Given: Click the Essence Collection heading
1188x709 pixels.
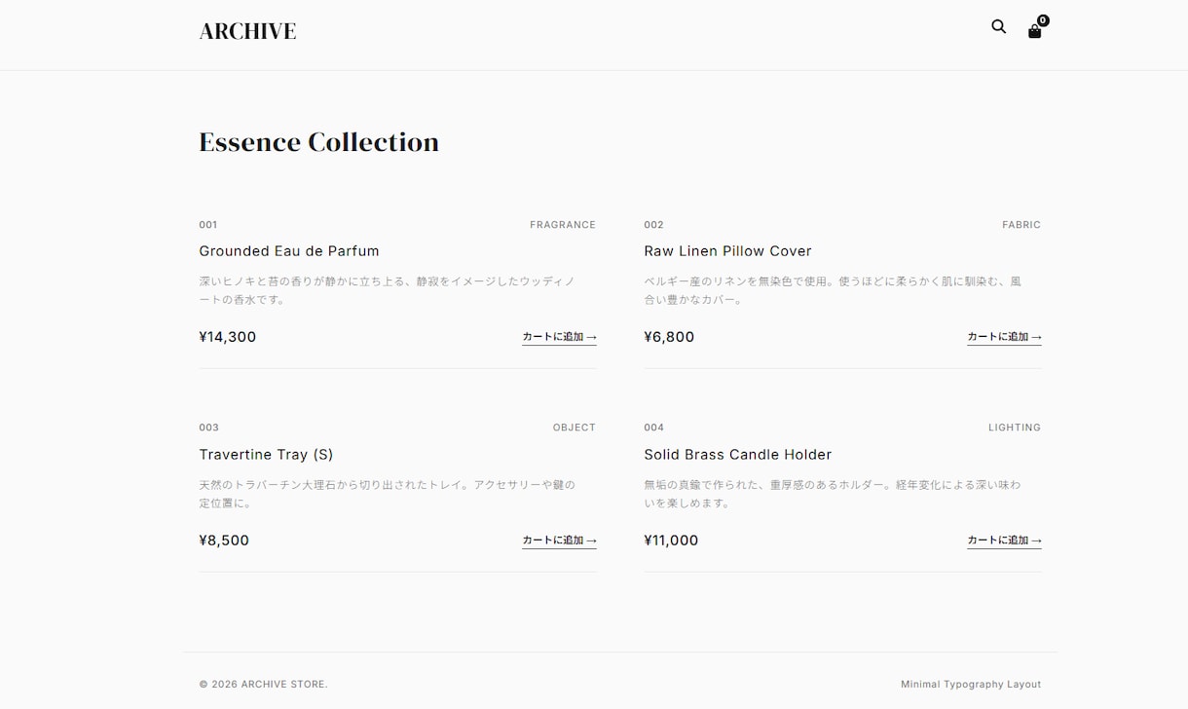Looking at the screenshot, I should [x=318, y=142].
